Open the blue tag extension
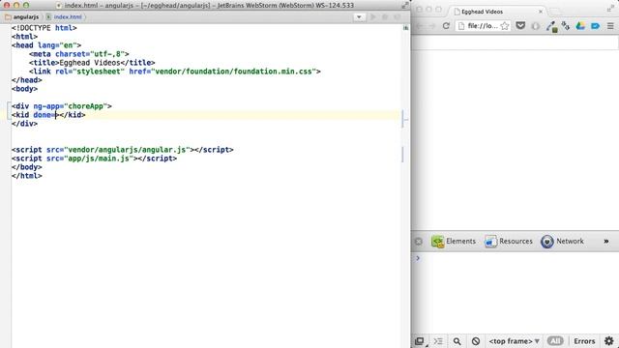619x348 pixels. (596, 26)
